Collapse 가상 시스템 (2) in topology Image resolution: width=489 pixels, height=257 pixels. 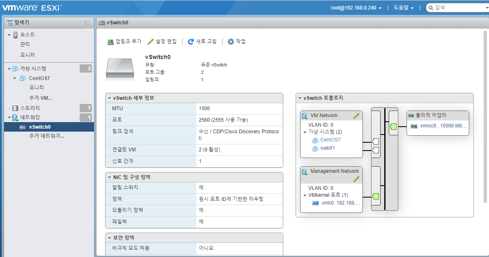point(305,132)
